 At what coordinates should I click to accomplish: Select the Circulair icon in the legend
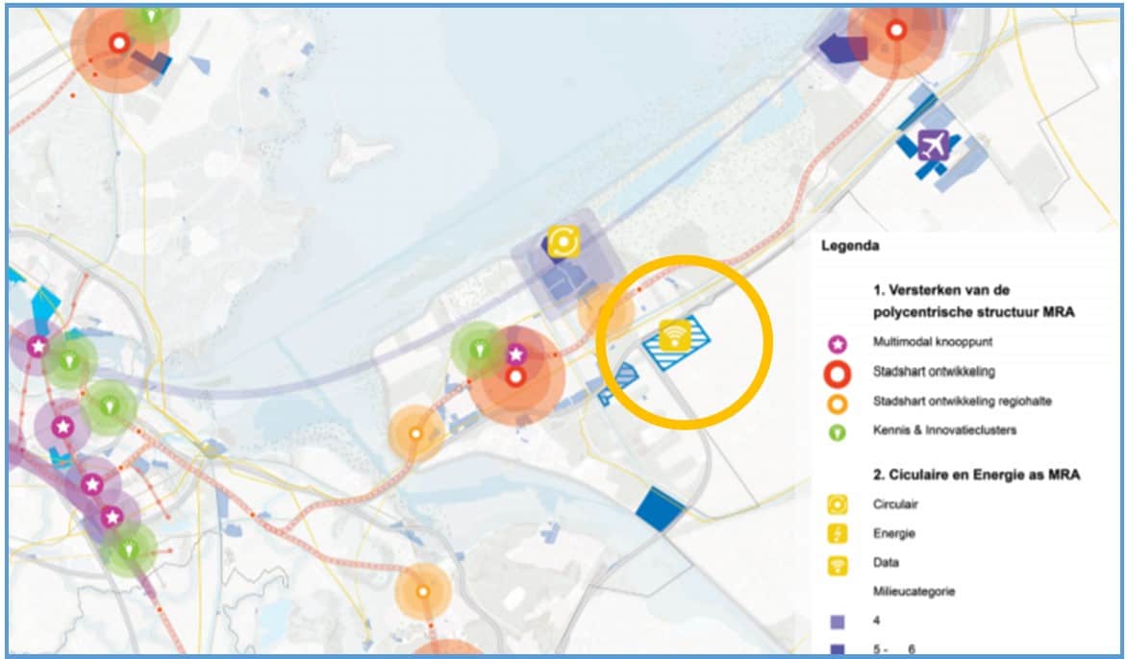click(x=838, y=504)
